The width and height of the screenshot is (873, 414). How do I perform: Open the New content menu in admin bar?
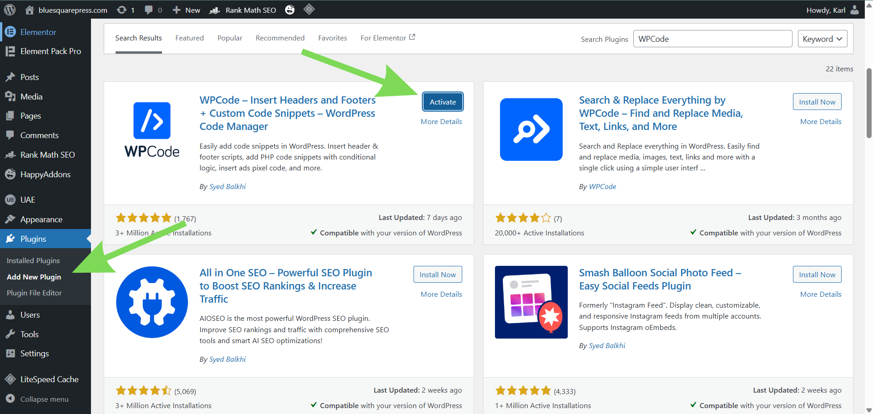point(187,10)
